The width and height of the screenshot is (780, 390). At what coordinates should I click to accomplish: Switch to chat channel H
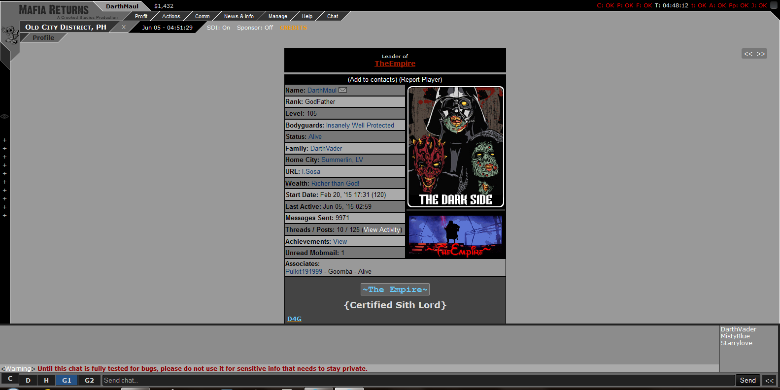coord(46,380)
